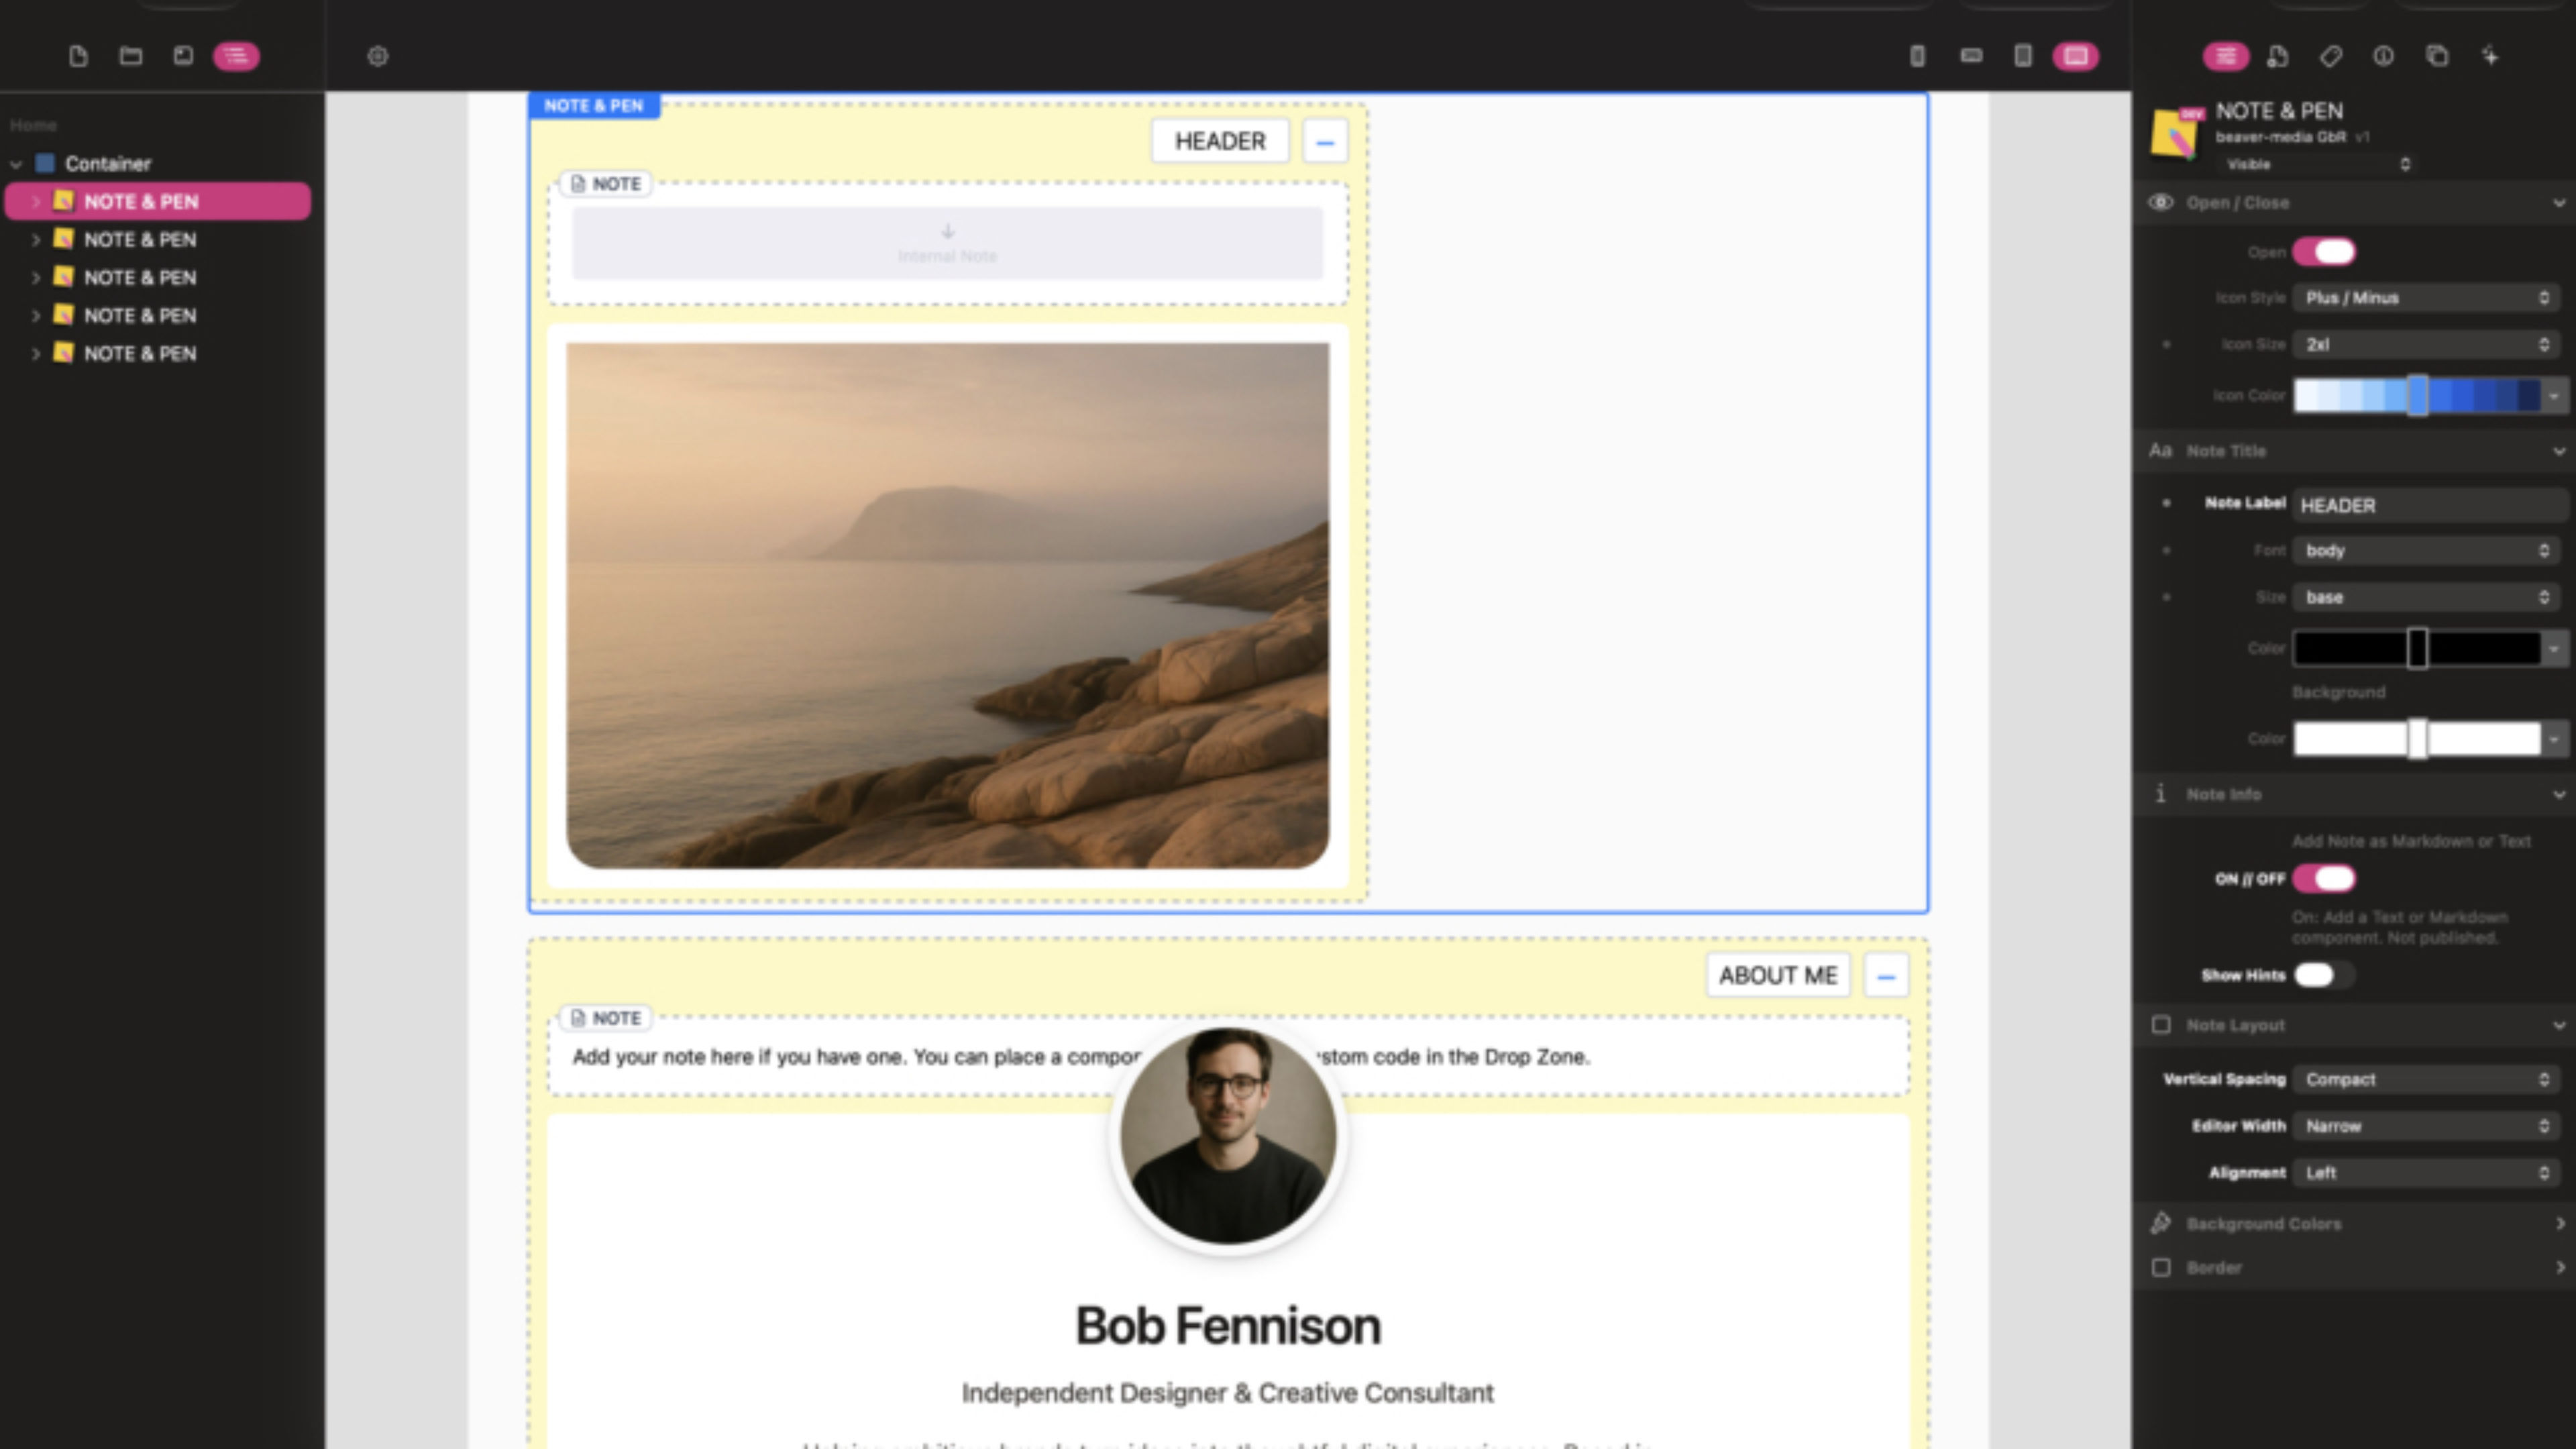Screen dimensions: 2576x1449
Task: Open the Font body dropdown
Action: click(2427, 551)
